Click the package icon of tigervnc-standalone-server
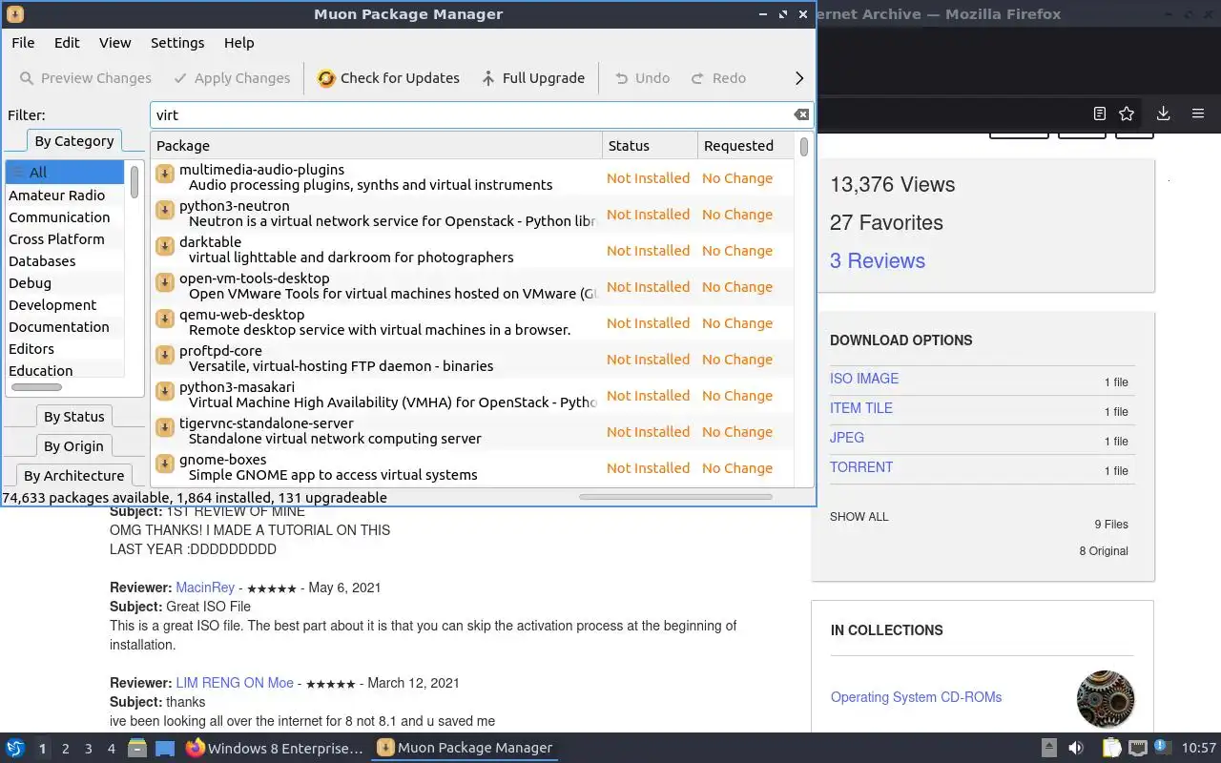Viewport: 1221px width, 763px height. click(x=164, y=427)
